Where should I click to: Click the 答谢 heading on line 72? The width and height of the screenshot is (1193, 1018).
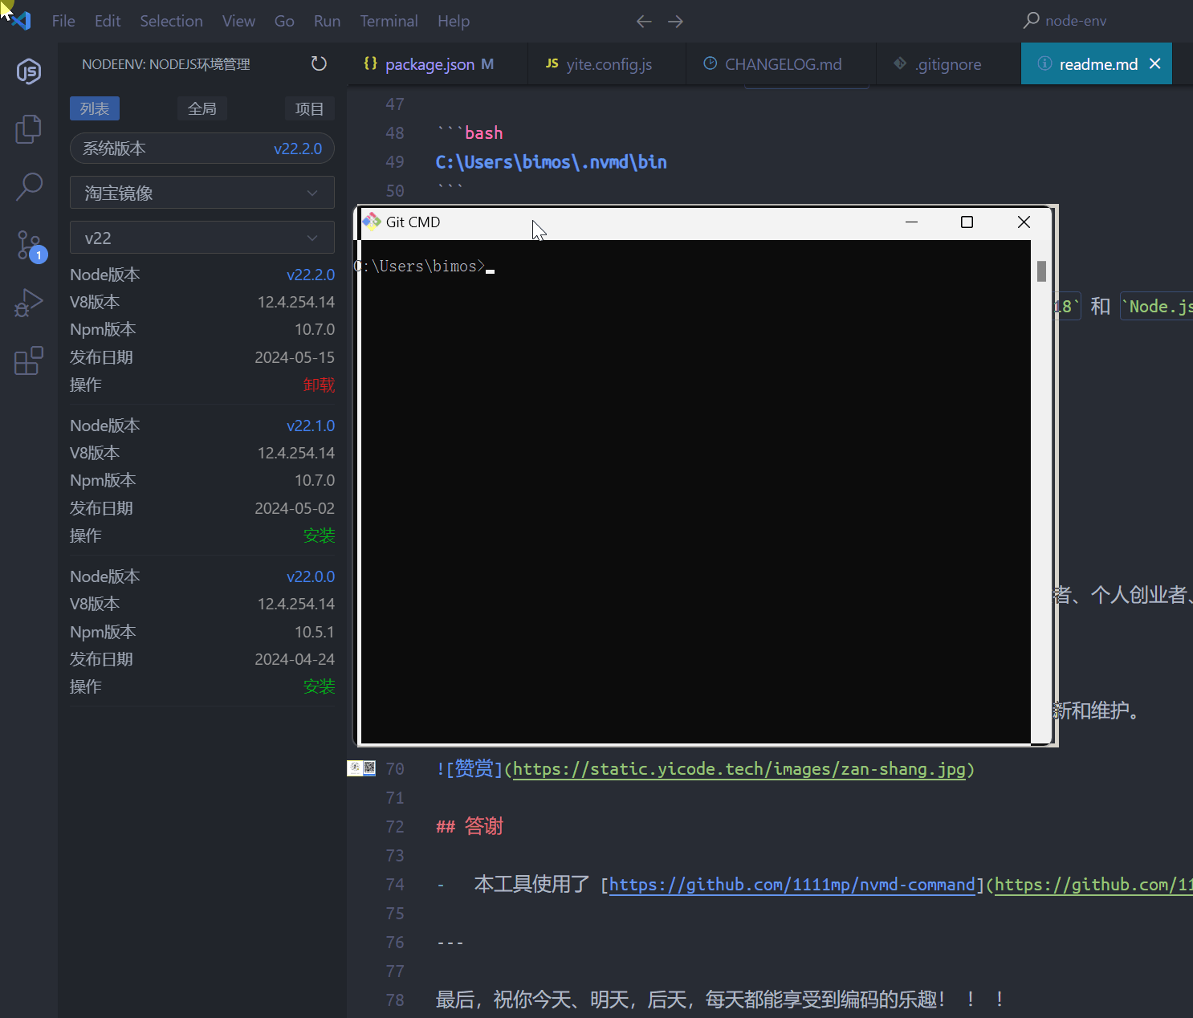tap(484, 826)
